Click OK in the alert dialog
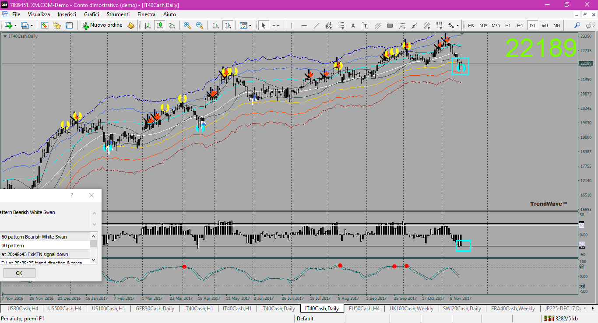 (19, 273)
